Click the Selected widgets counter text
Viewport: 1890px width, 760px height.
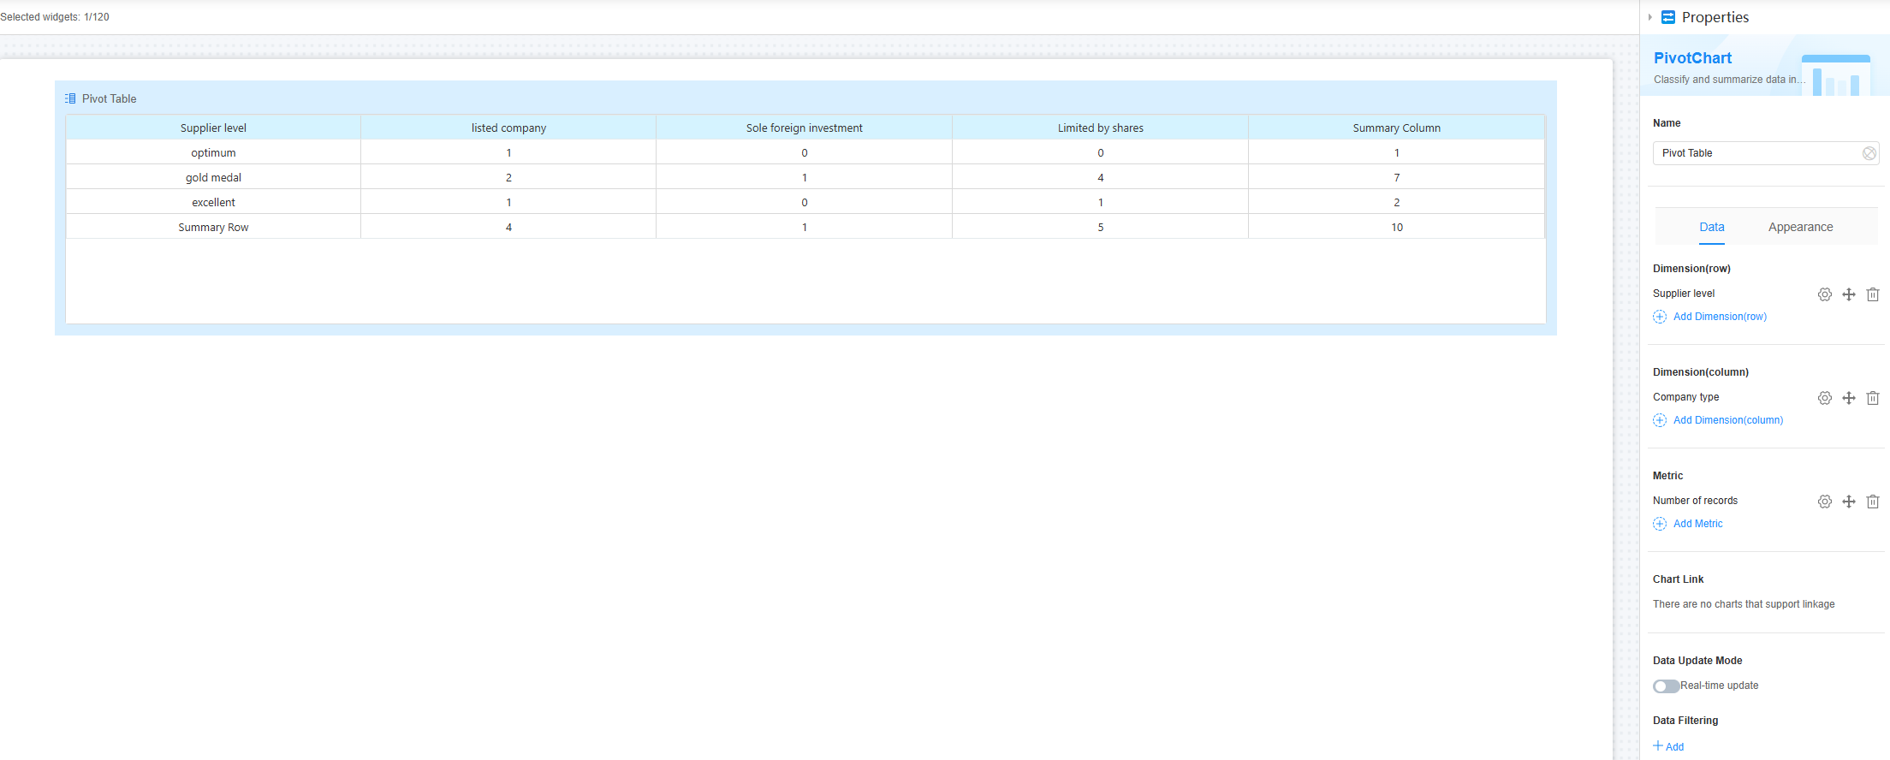click(55, 17)
